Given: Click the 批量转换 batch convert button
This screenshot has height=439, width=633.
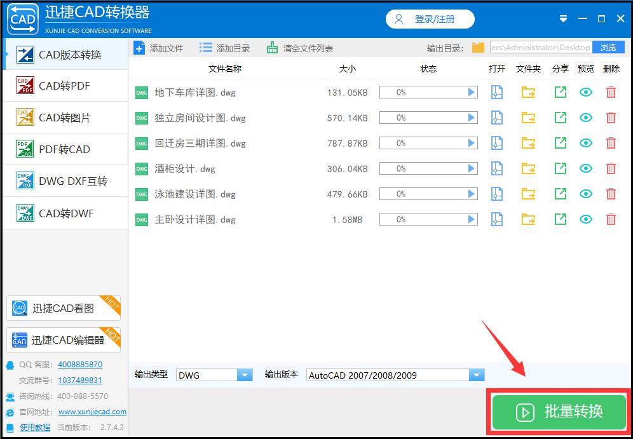Looking at the screenshot, I should pyautogui.click(x=558, y=412).
